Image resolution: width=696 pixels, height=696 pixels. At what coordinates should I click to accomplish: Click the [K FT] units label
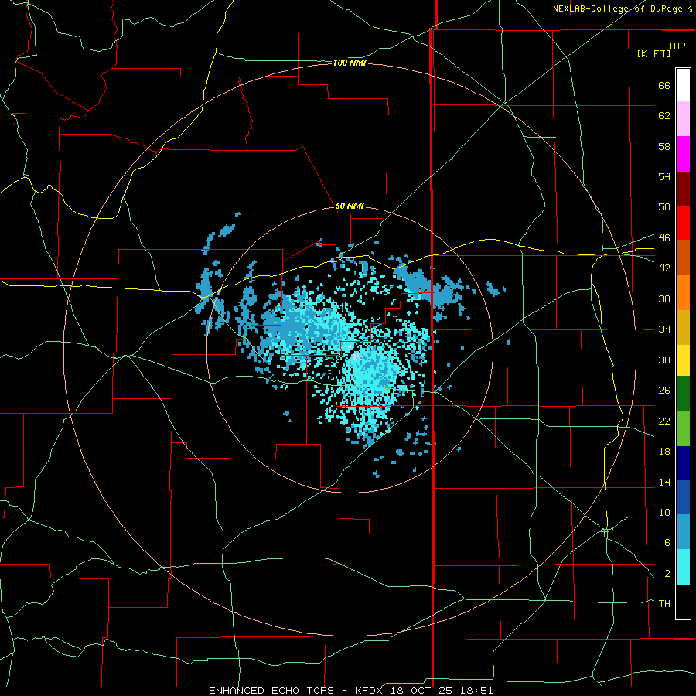pyautogui.click(x=653, y=53)
